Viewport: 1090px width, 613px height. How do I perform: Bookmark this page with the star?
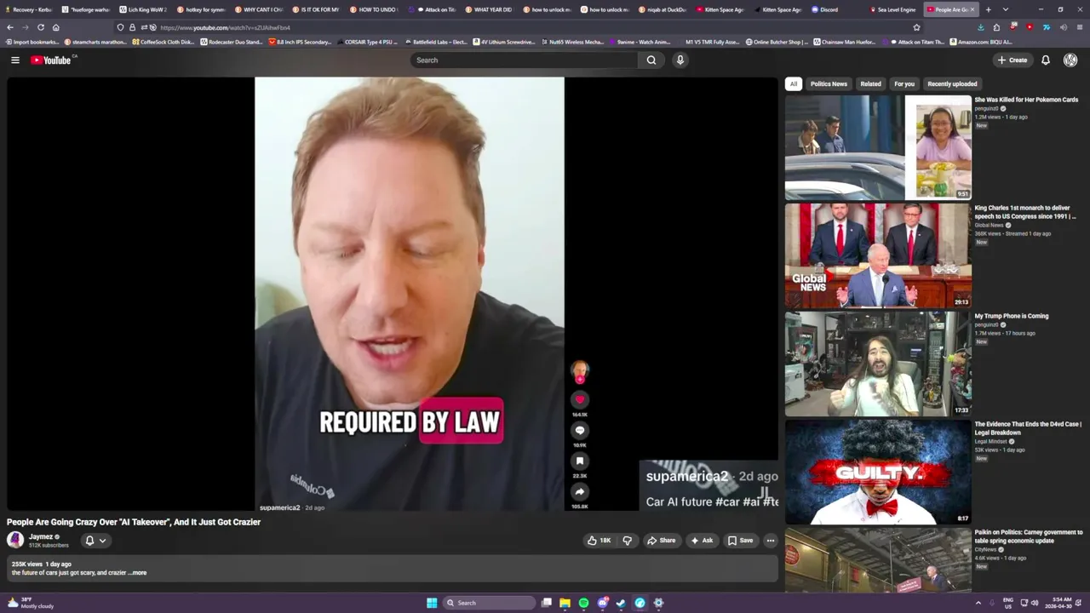point(916,27)
